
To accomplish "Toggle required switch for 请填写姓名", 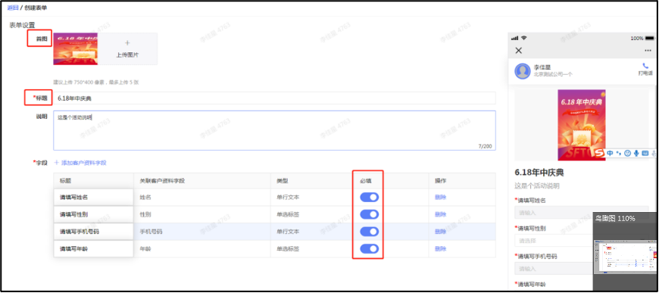I will pyautogui.click(x=370, y=197).
